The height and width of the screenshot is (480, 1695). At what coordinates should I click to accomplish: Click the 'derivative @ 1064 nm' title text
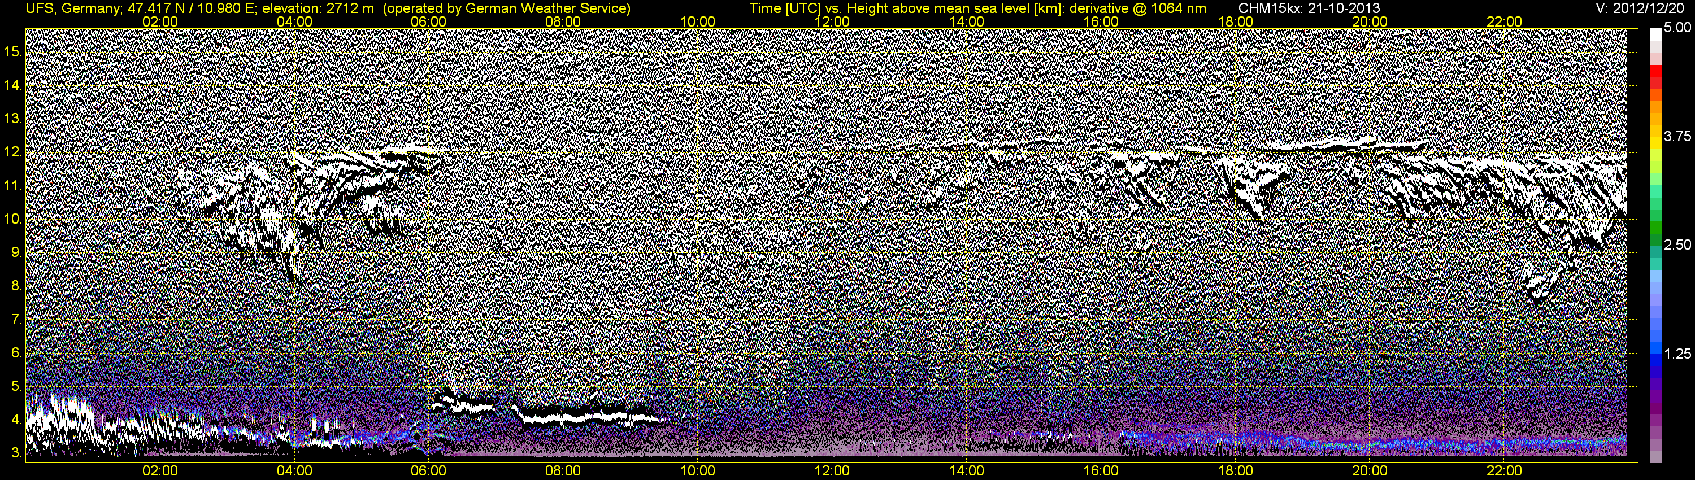click(x=1138, y=8)
